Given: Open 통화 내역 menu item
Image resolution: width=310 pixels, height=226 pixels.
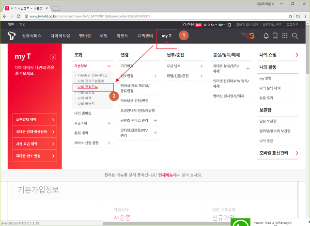Looking at the screenshot, I should point(81,133).
